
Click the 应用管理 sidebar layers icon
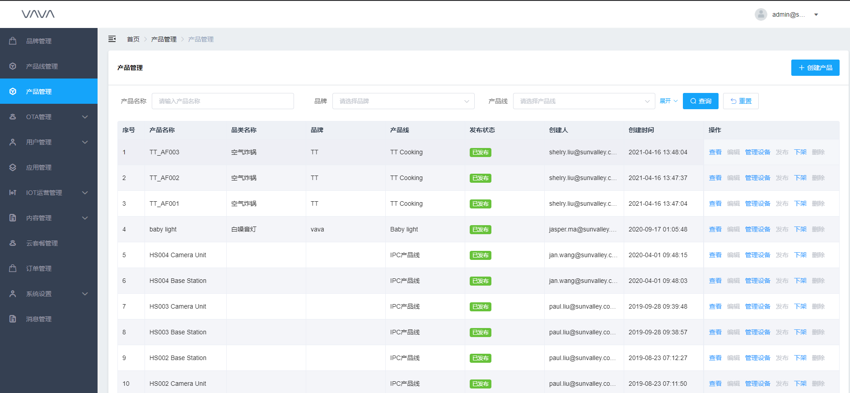[x=13, y=167]
